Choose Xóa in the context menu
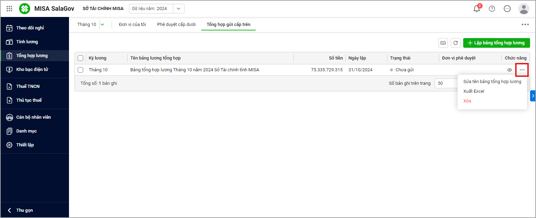Viewport: 536px width, 218px height. [467, 101]
